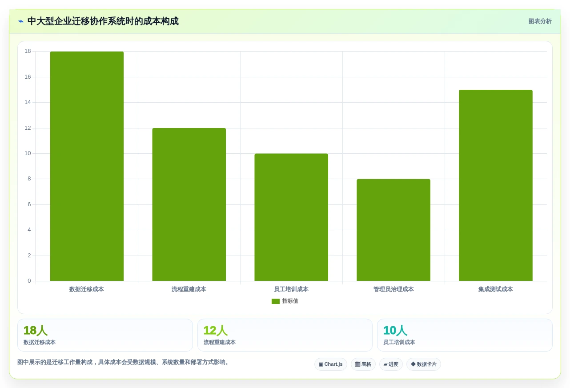
Task: Click the 数据迁移成本 bar in chart
Action: pyautogui.click(x=87, y=166)
